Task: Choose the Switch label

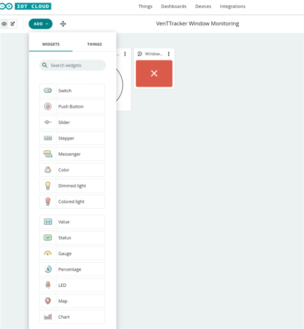Action: [x=65, y=91]
